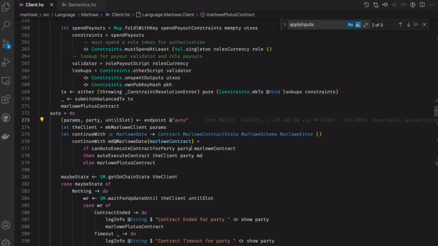This screenshot has width=438, height=246.
Task: Open the GitHub view in activity bar
Action: [x=6, y=118]
